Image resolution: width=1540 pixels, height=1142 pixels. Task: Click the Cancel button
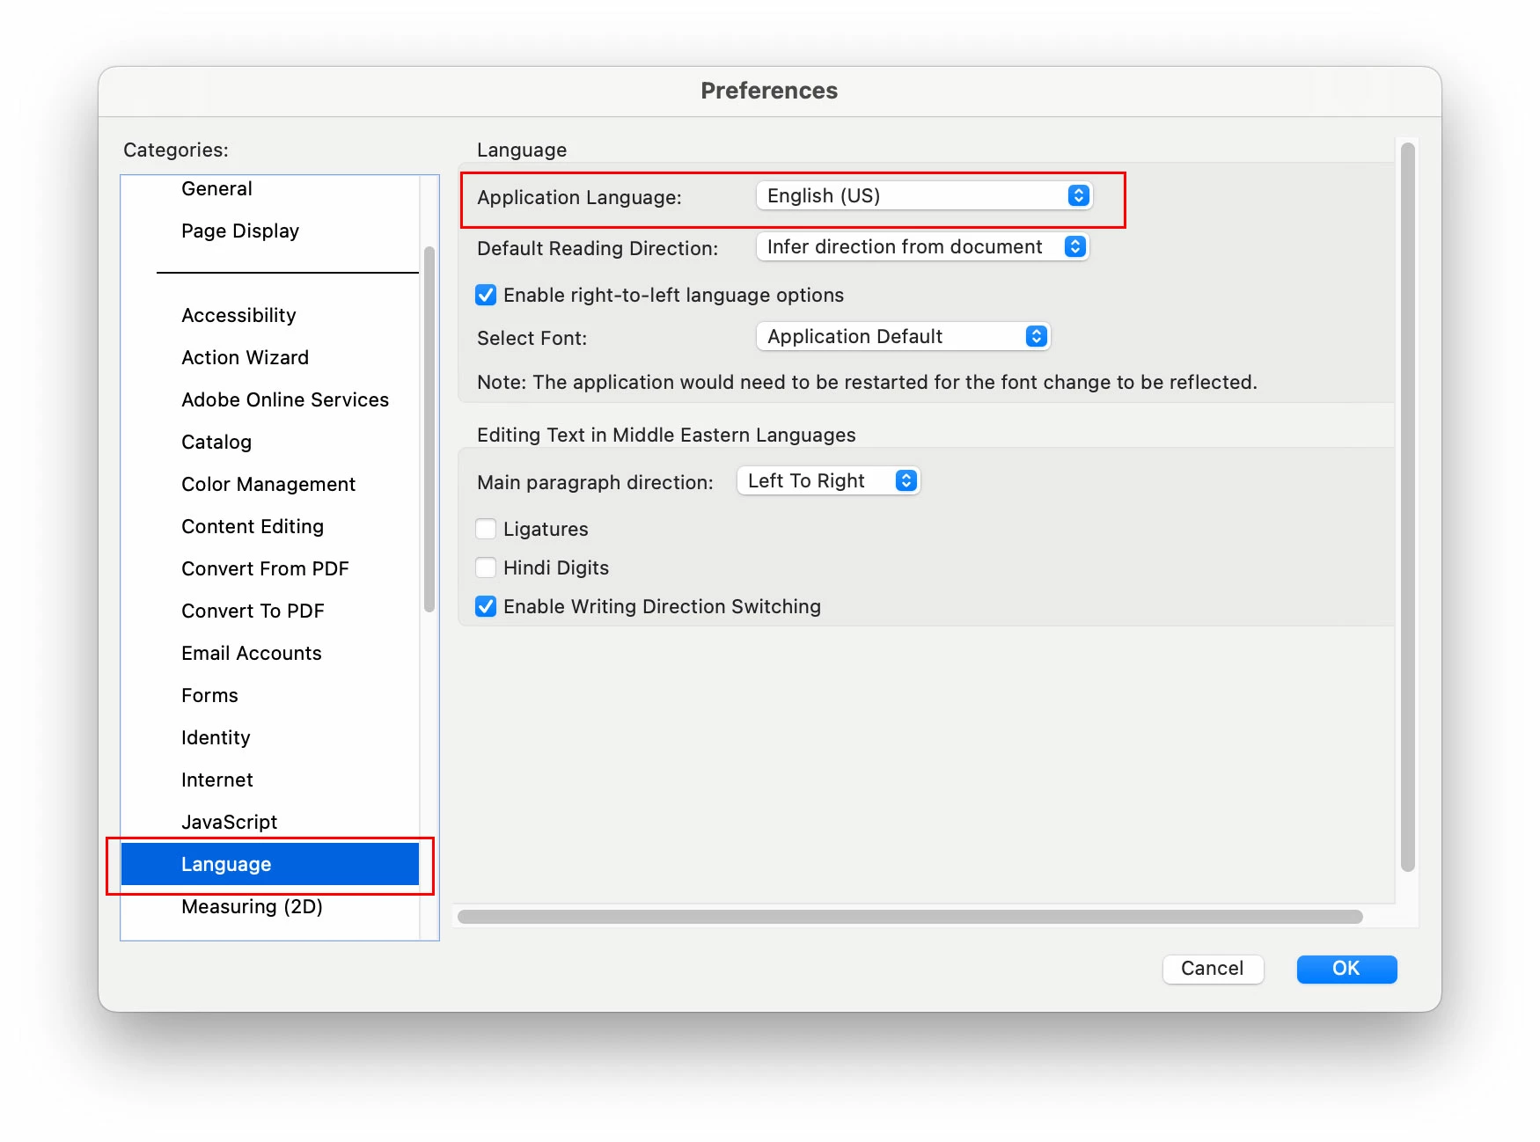(1213, 969)
